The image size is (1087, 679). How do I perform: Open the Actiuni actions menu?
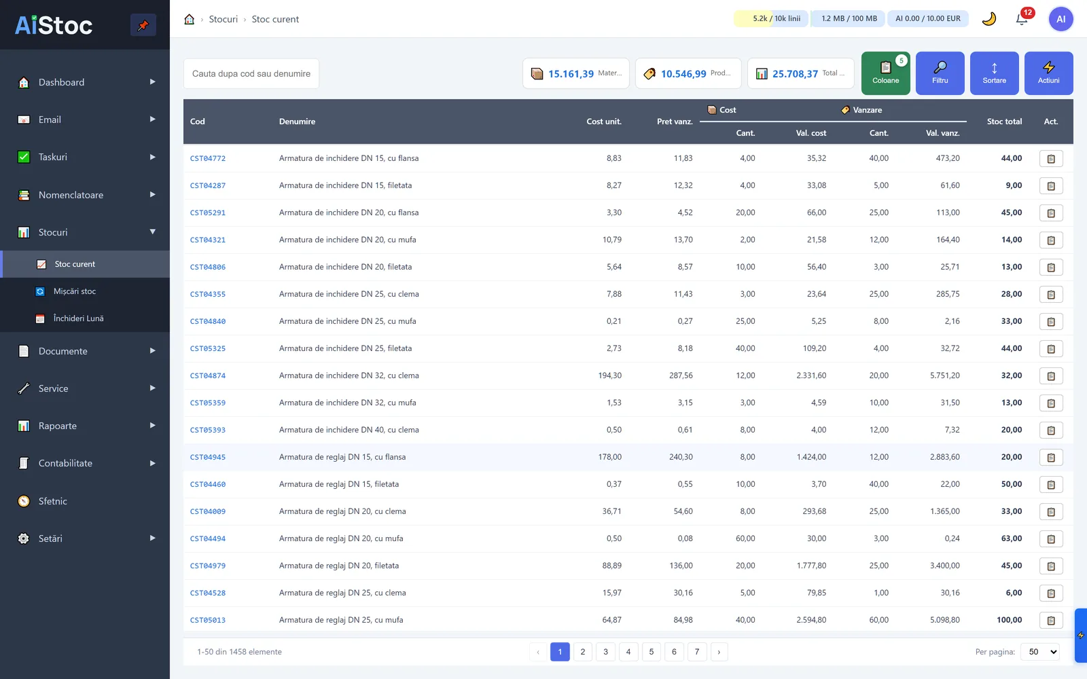(1048, 73)
